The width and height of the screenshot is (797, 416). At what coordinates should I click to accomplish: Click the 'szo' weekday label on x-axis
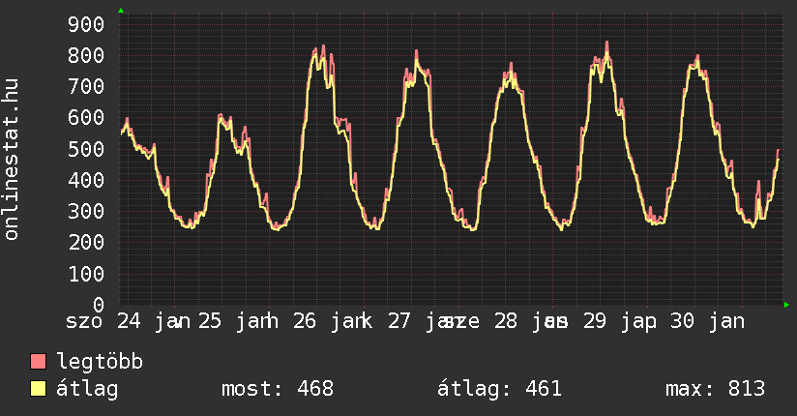tap(84, 320)
